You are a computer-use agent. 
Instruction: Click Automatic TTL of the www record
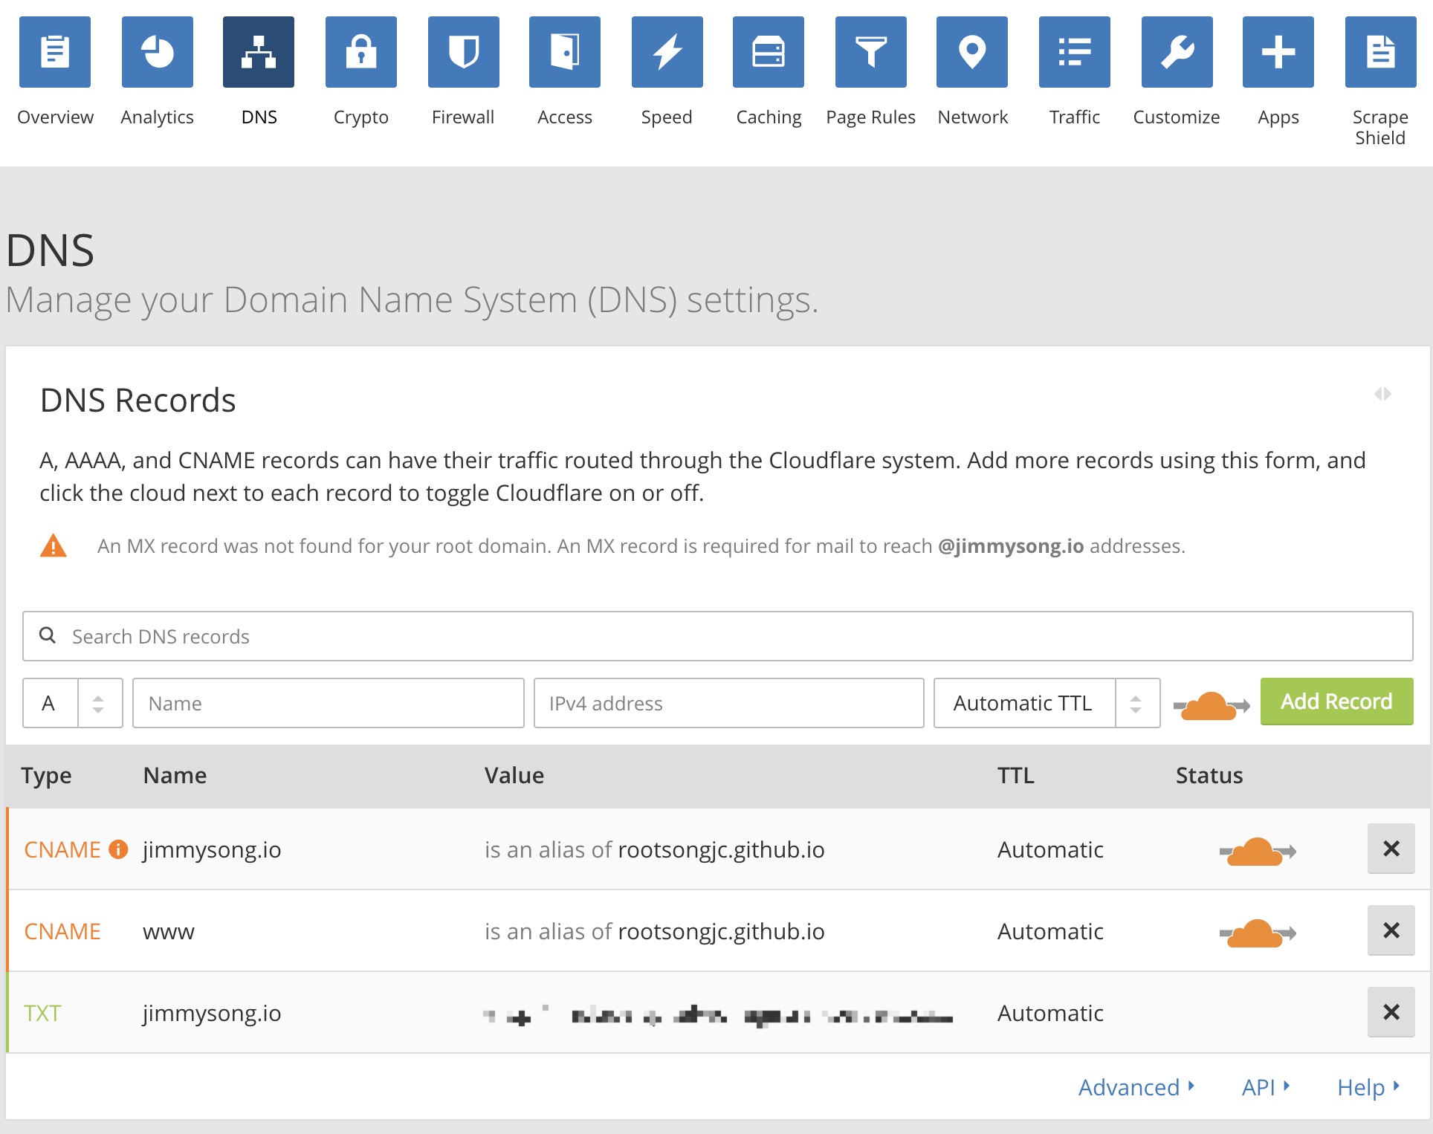1050,931
